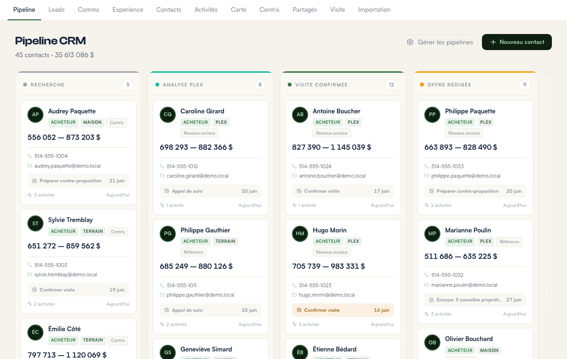
Task: Click activity icon next to Sylvie Tremblay's 2 activités
Action: 30,304
